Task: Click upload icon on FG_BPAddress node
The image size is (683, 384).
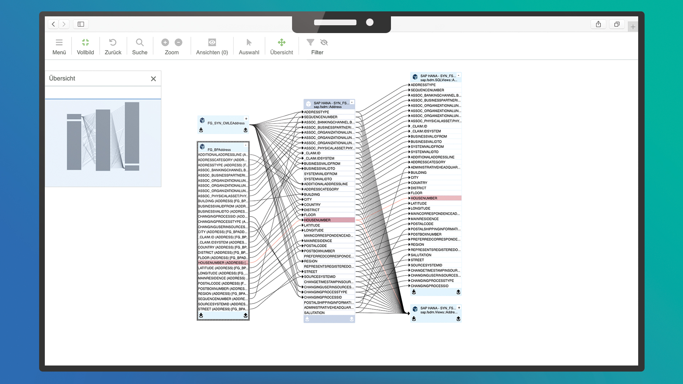Action: click(245, 315)
